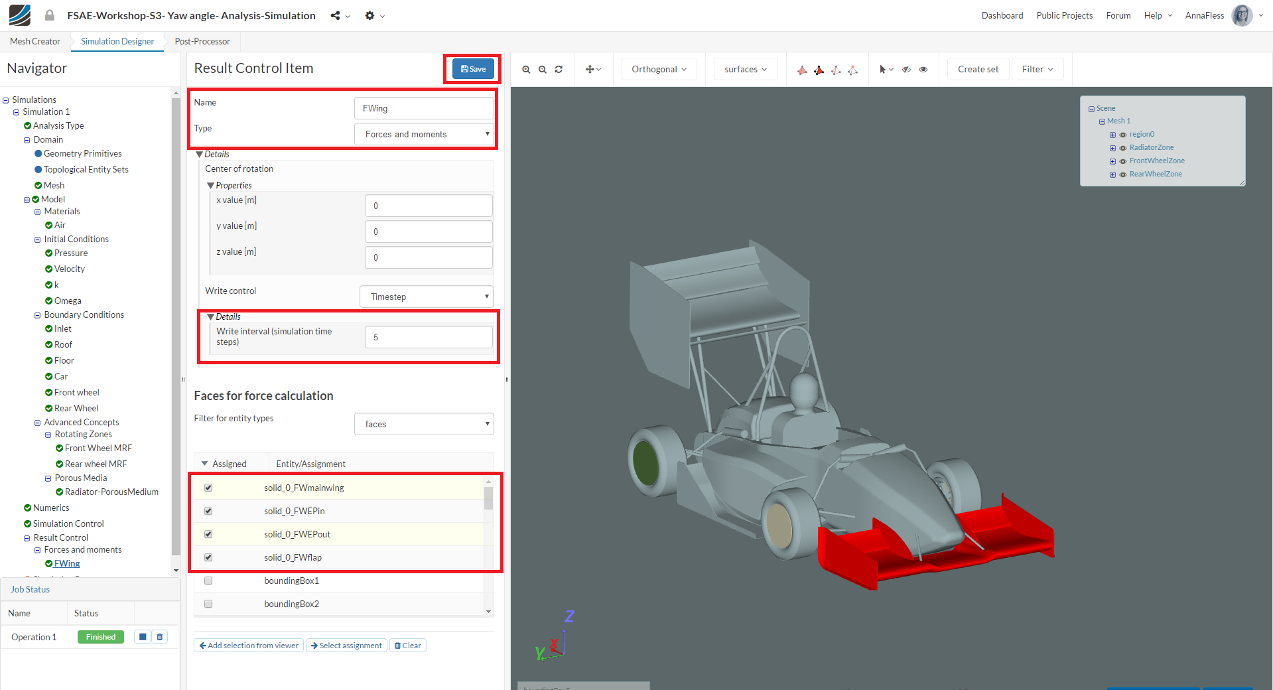
Task: Reset the 3D view with refresh icon
Action: coord(559,70)
